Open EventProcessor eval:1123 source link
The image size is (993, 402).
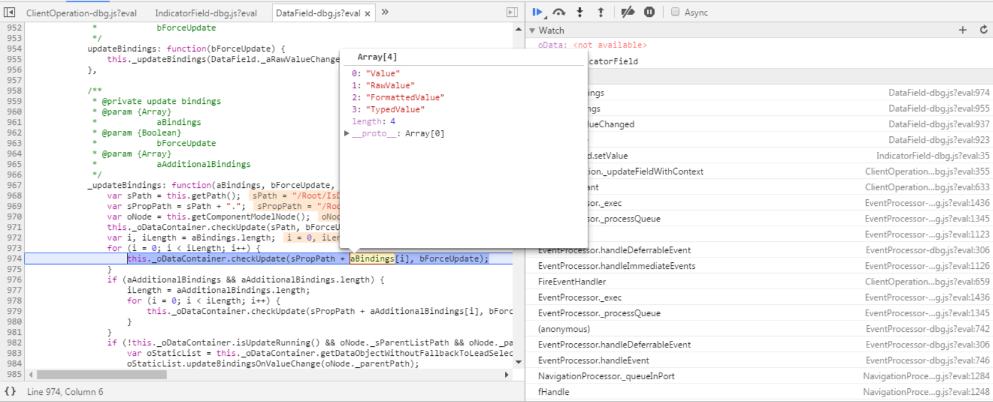[x=927, y=234]
